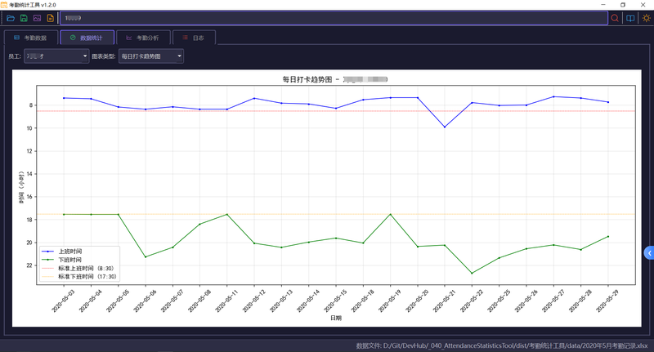Screen dimensions: 654x352
Task: Open the blue book help icon
Action: [x=630, y=18]
